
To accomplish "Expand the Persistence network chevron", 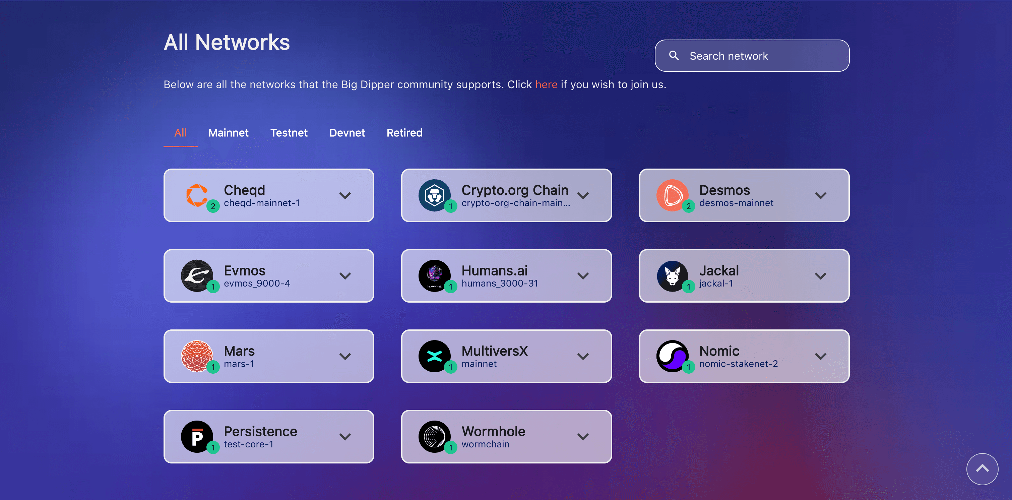I will (345, 437).
